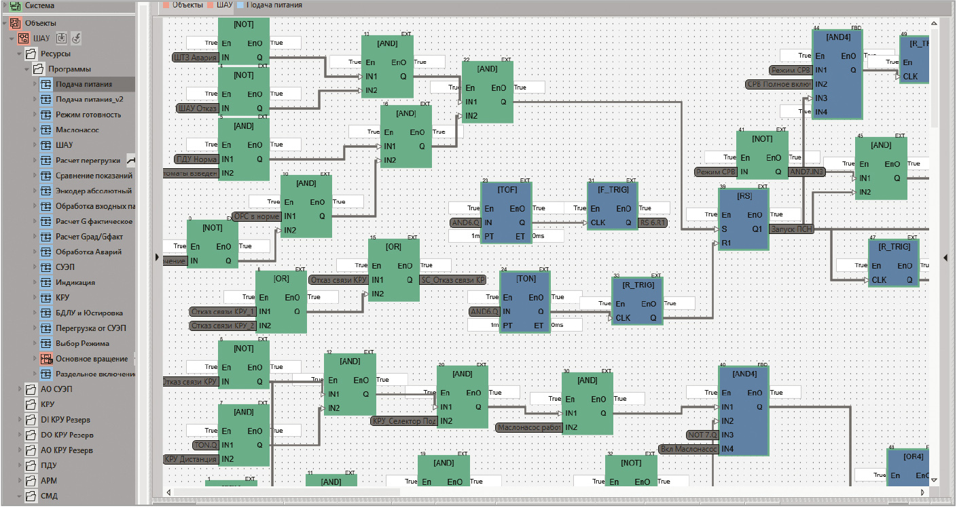Click the Ресурсы folder icon
Viewport: 957px width, 508px height.
pos(31,54)
